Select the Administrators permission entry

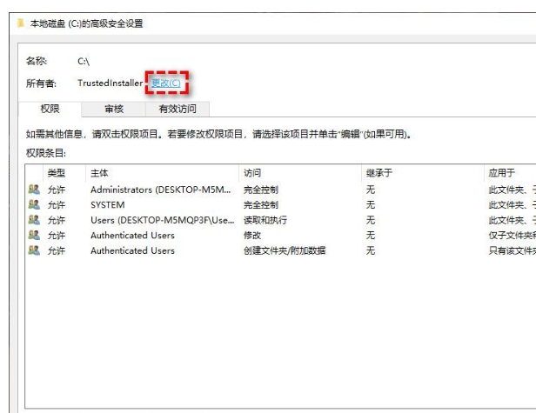tap(161, 190)
